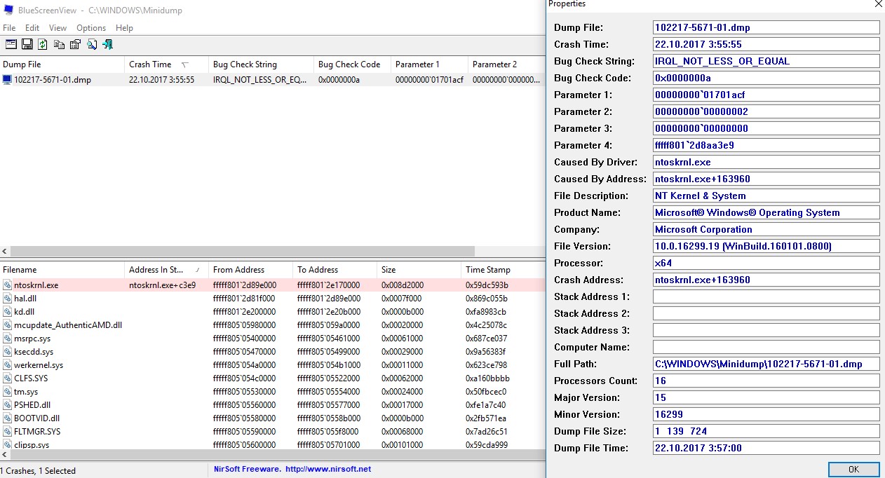The width and height of the screenshot is (885, 478).
Task: Open the Help menu
Action: coord(124,28)
